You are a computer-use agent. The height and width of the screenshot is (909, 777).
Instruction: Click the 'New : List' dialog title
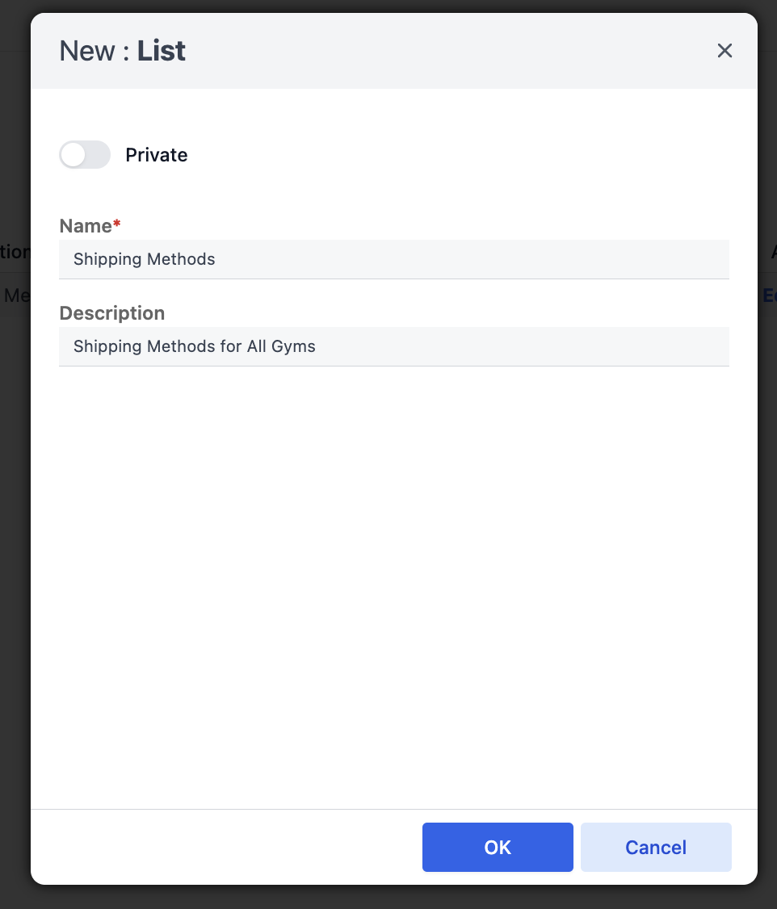(122, 51)
